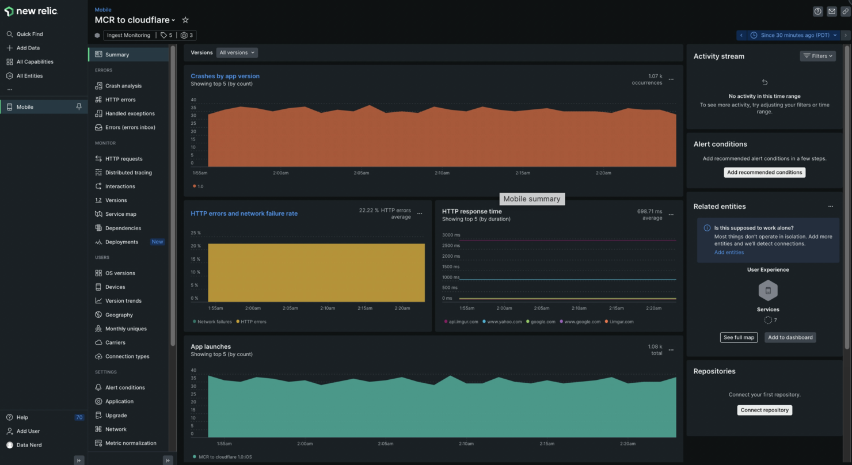
Task: Favorite the app using the star icon
Action: tap(185, 20)
